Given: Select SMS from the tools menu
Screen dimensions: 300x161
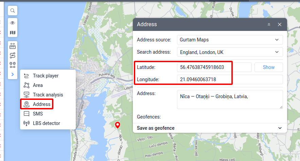Looking at the screenshot, I should 38,114.
